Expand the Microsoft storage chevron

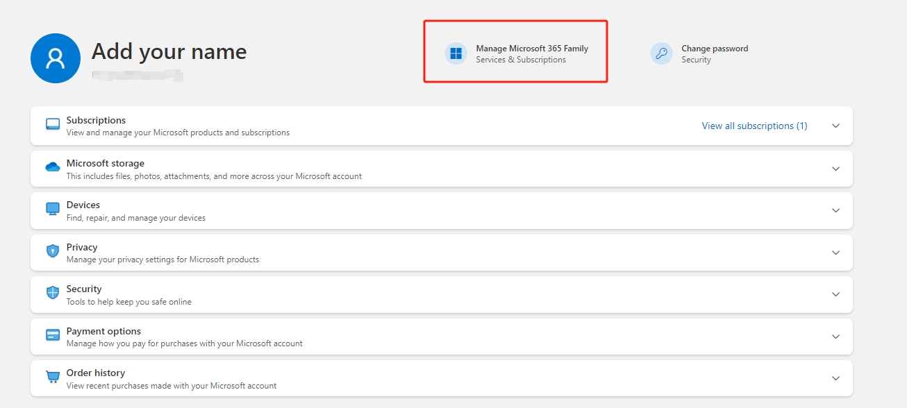pos(835,169)
